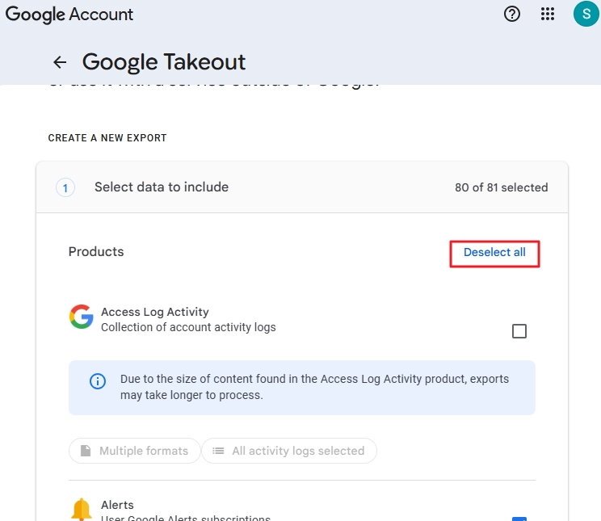
Task: Open the Google apps grid
Action: 548,15
